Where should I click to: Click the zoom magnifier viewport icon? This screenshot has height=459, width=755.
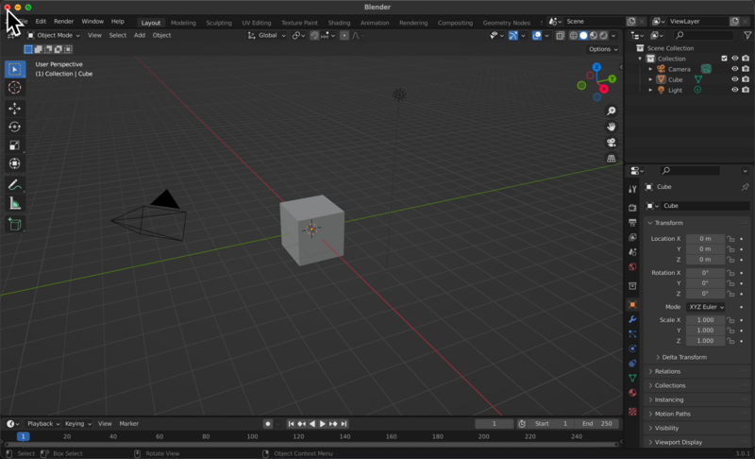[611, 111]
